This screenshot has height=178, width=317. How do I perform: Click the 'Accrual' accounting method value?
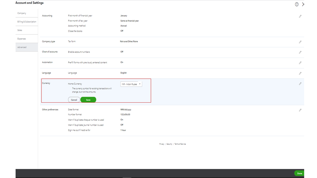click(123, 26)
